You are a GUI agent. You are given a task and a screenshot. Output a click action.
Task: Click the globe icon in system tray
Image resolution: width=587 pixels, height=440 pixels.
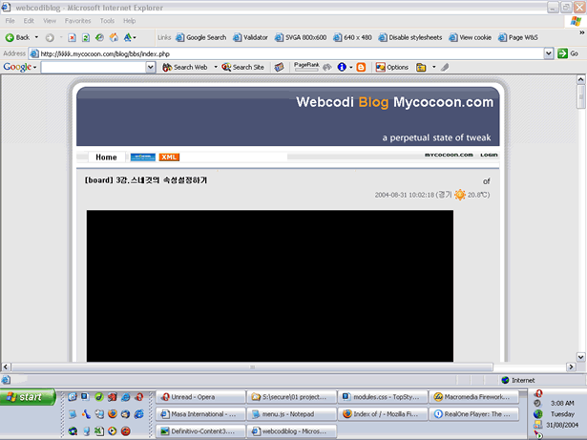point(538,414)
